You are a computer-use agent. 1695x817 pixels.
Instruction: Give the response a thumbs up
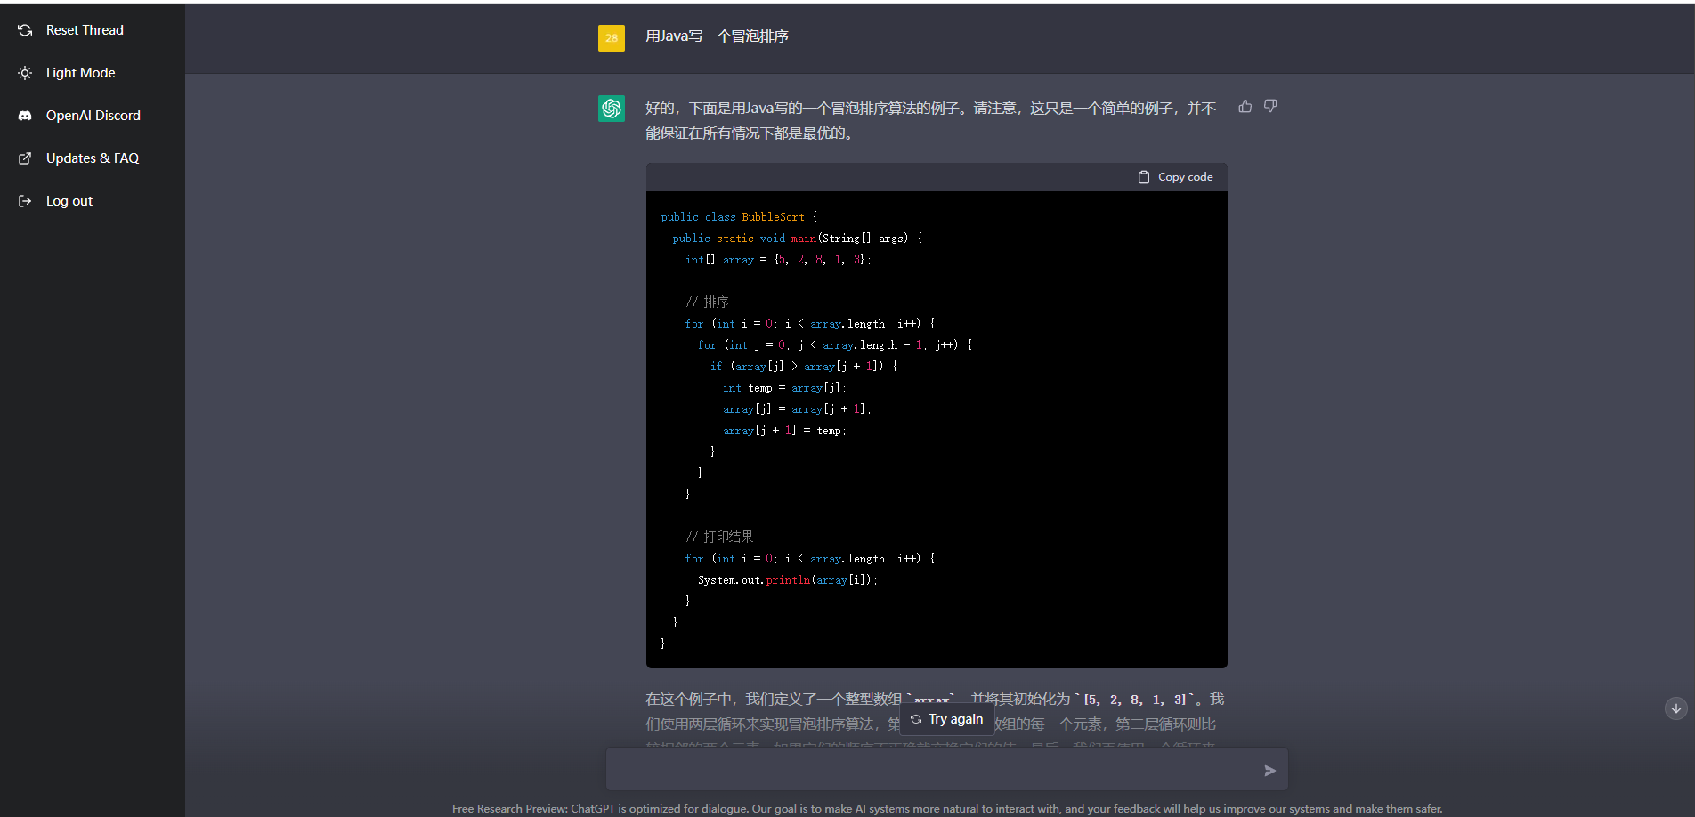tap(1245, 107)
